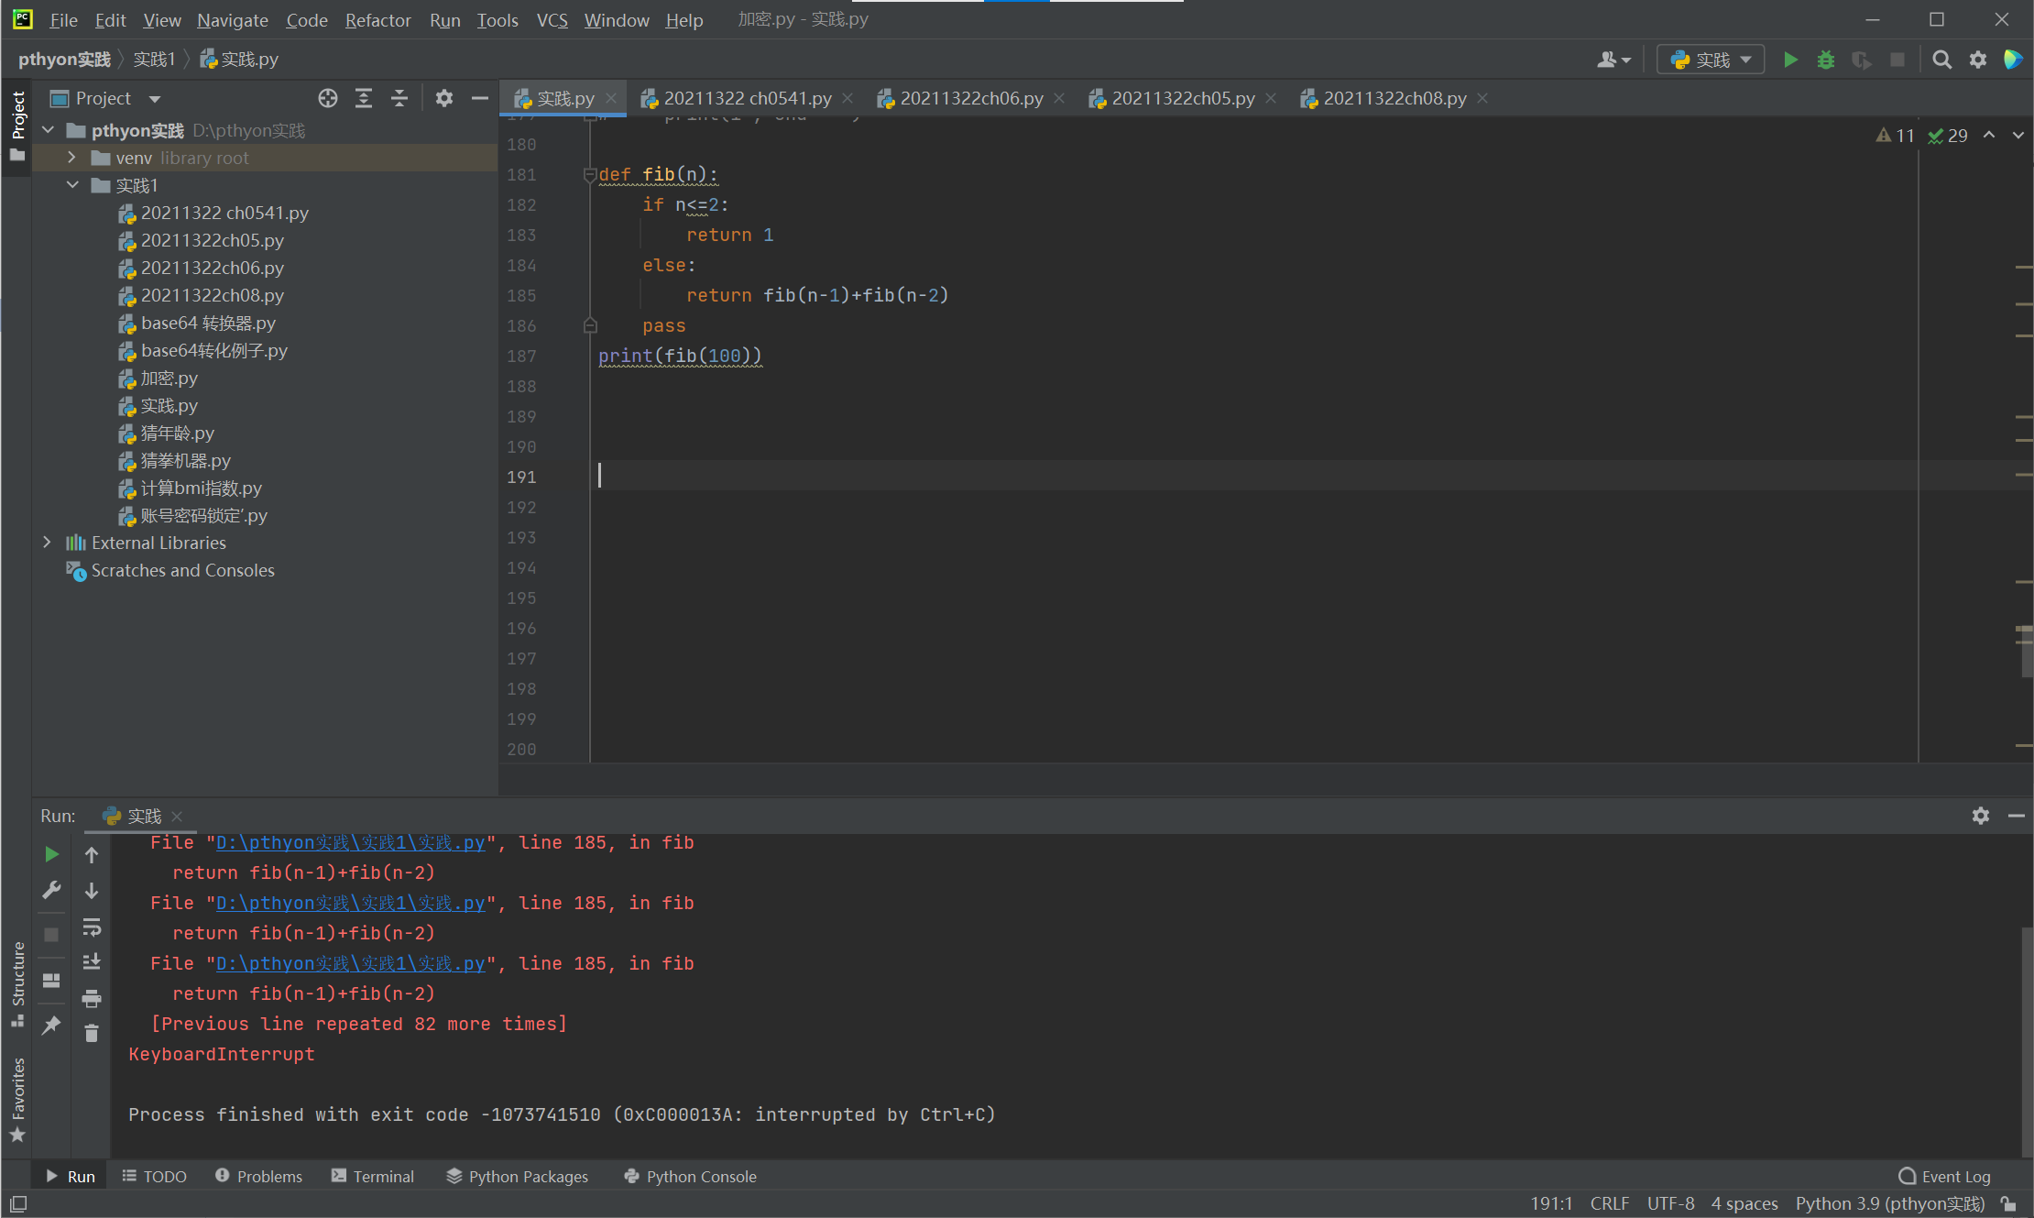
Task: Click Collapse All icon in Project panel
Action: click(399, 98)
